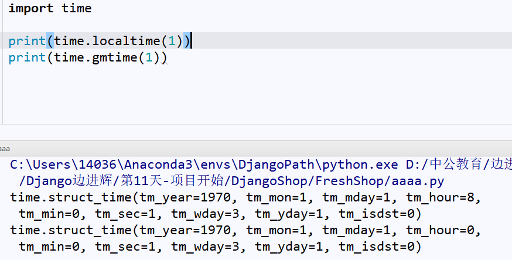Click the python.exe path in console output
Viewport: 512px width, 260px height.
tap(204, 165)
